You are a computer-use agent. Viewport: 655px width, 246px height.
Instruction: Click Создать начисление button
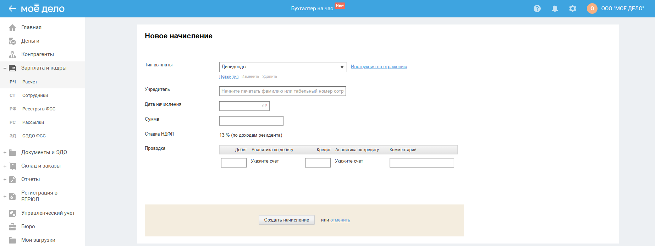[x=287, y=220]
